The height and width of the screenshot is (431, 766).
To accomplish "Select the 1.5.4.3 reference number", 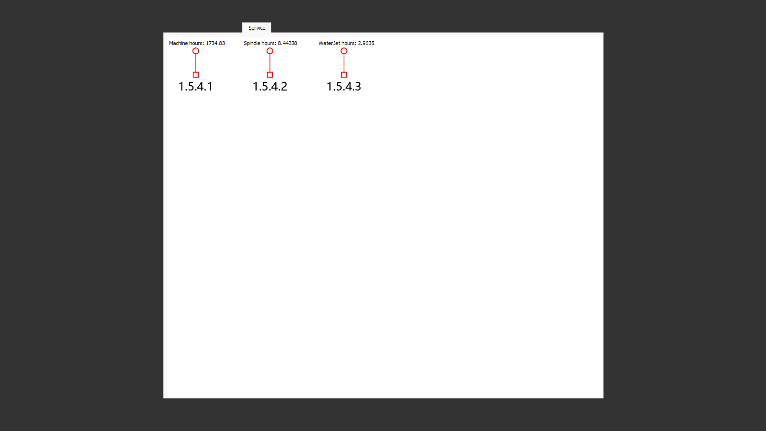I will pyautogui.click(x=344, y=87).
